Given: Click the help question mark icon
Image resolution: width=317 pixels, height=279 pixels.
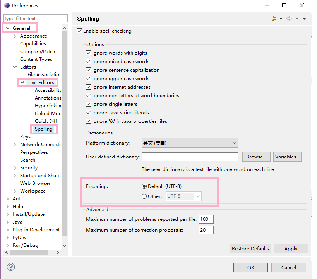Looking at the screenshot, I should (11, 267).
